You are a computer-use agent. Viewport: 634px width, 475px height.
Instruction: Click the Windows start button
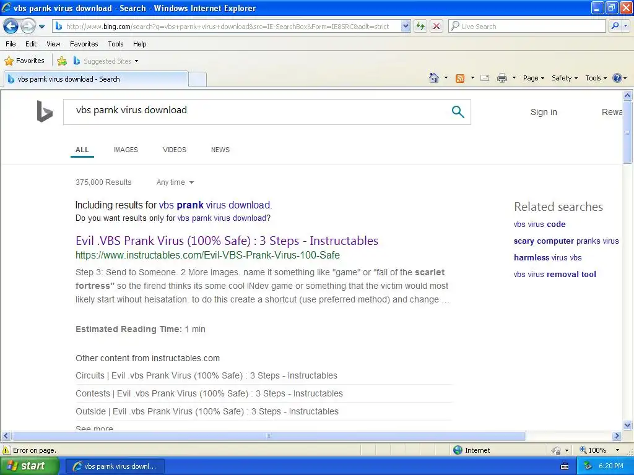pyautogui.click(x=29, y=466)
